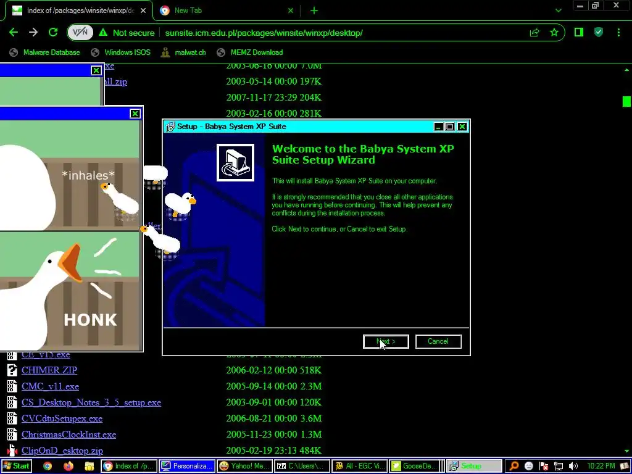Reload the current page
The height and width of the screenshot is (474, 632).
point(53,33)
